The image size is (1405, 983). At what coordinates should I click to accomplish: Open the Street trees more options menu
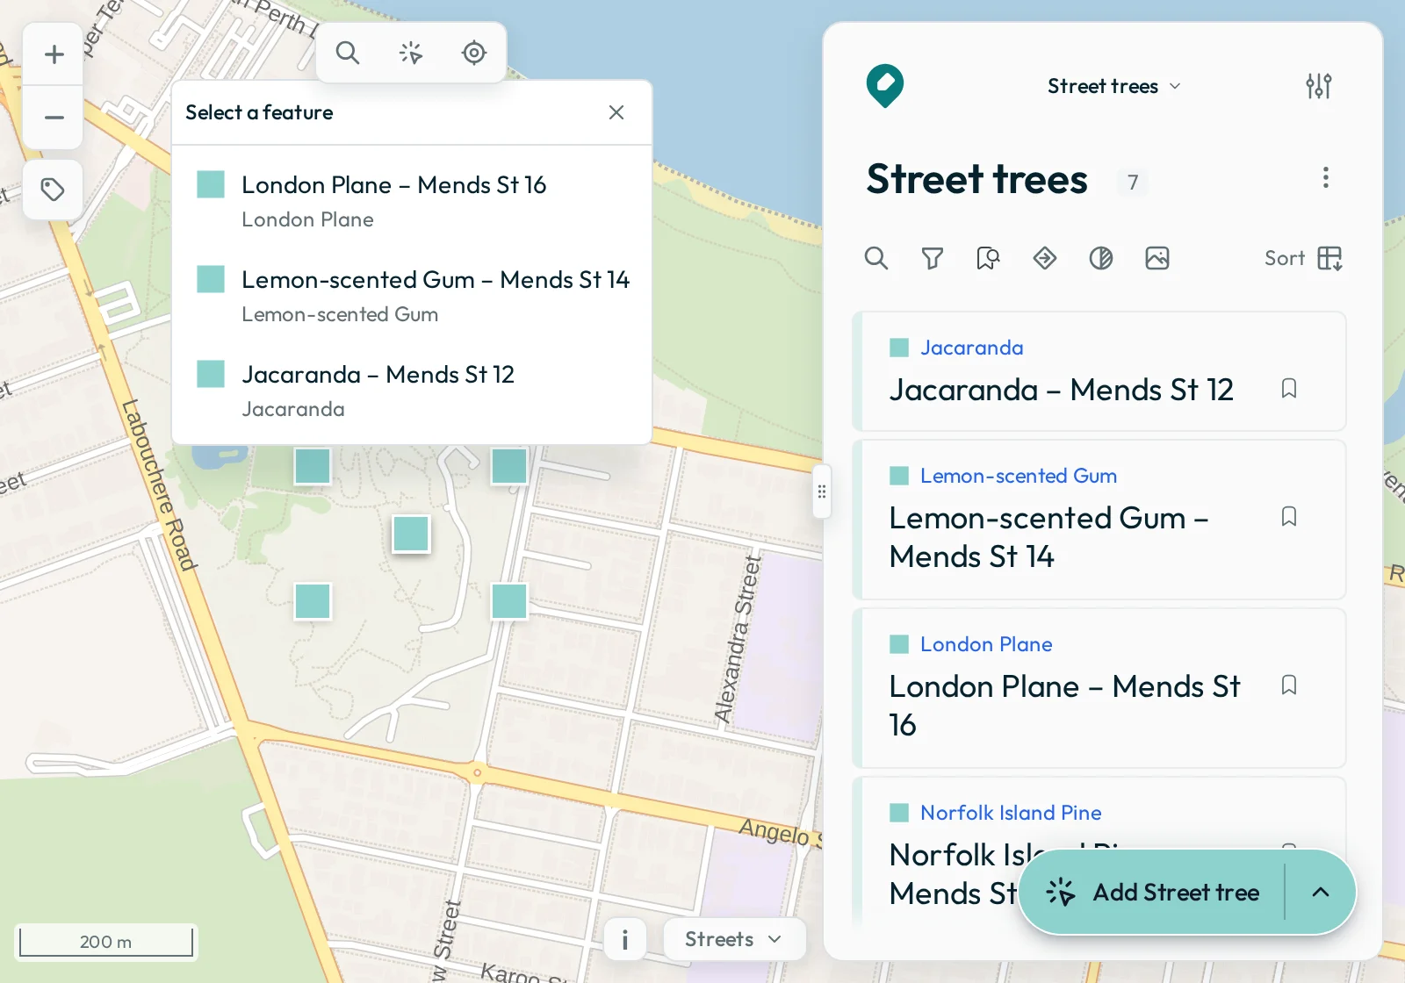point(1326,178)
